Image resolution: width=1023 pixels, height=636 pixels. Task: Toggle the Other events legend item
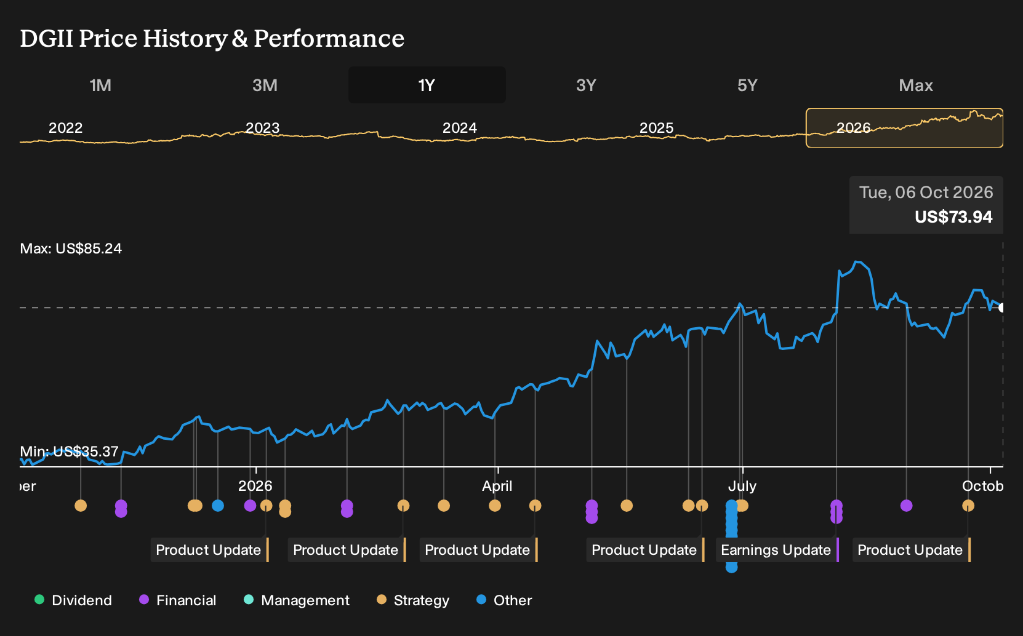(x=504, y=600)
